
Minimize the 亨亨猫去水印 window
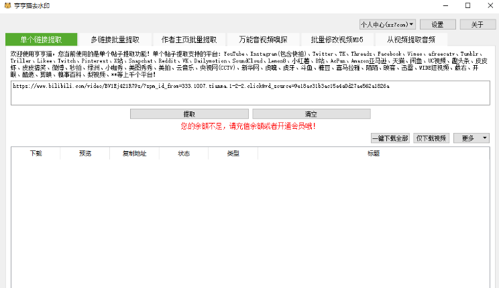click(445, 6)
